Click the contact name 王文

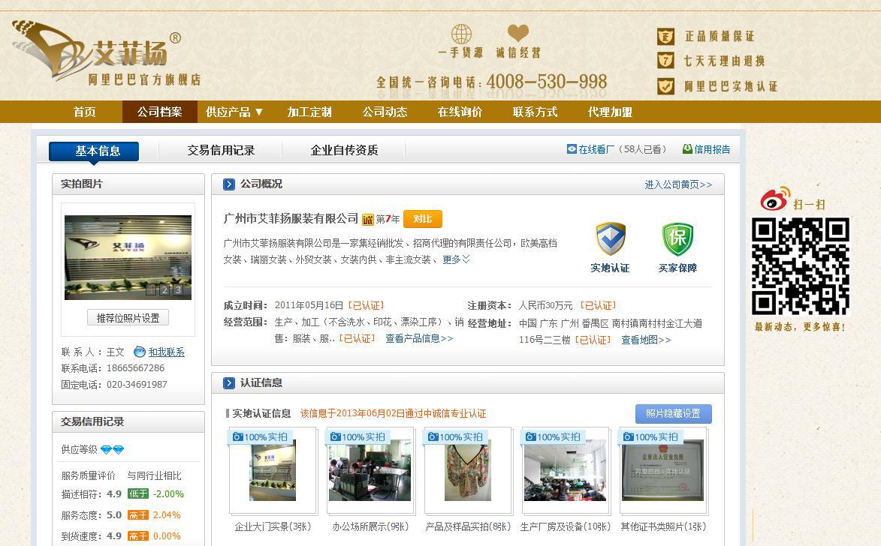(x=115, y=352)
